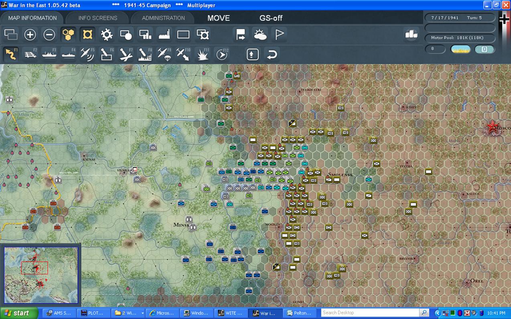Viewport: 511px width, 319px height.
Task: Select the F4 amphibious transport icon
Action: [69, 54]
